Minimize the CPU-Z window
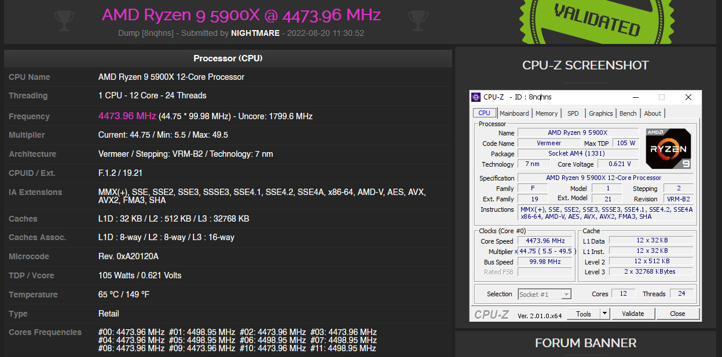 point(636,97)
